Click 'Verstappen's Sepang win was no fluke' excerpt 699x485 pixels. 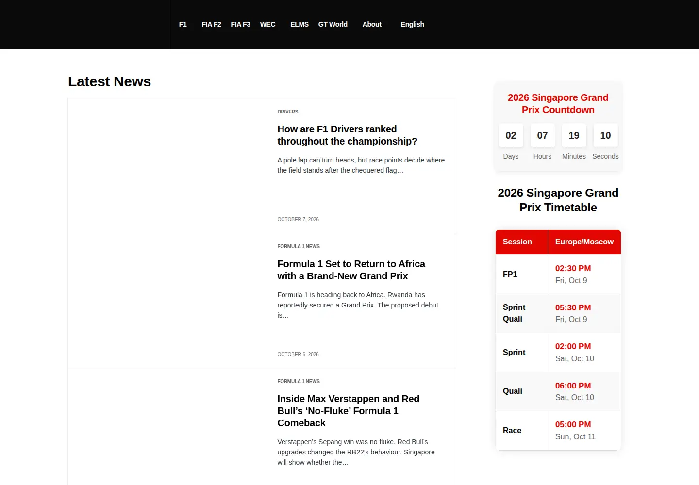tap(356, 452)
